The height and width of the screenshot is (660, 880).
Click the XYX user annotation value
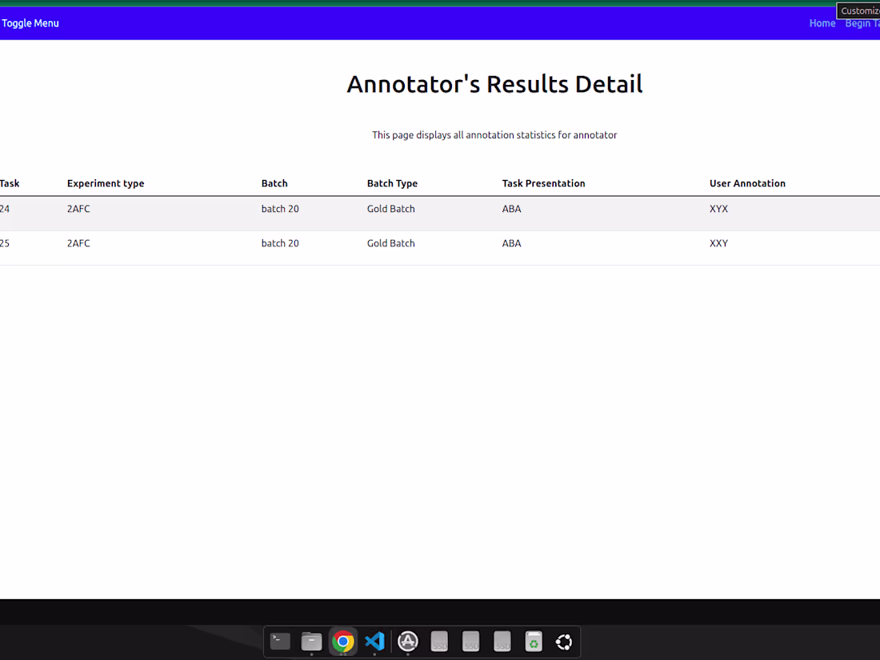(x=718, y=209)
